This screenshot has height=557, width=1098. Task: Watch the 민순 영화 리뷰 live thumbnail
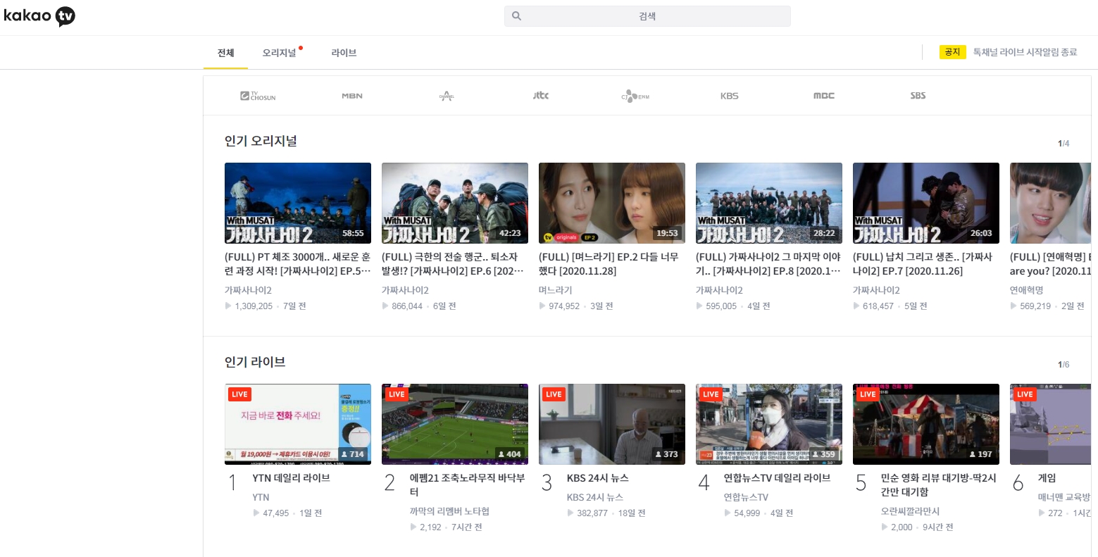click(926, 424)
